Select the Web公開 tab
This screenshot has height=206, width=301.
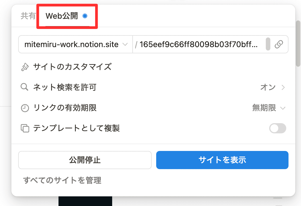67,16
